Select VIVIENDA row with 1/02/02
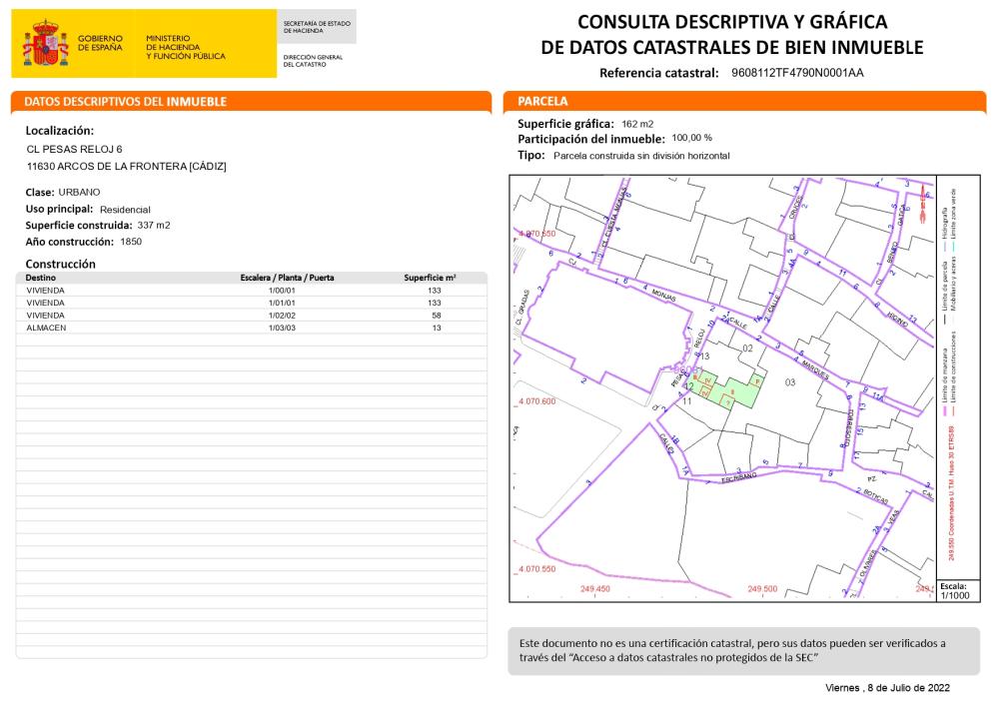 (x=252, y=316)
